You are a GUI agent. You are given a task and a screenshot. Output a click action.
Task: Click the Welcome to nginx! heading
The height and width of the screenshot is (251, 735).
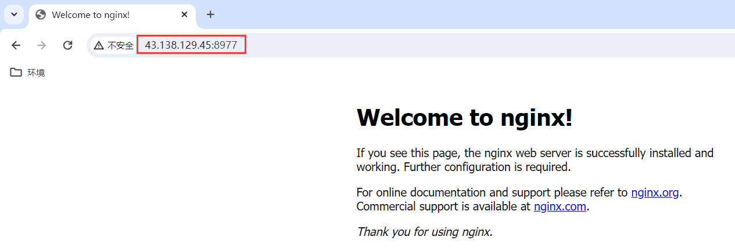coord(464,118)
